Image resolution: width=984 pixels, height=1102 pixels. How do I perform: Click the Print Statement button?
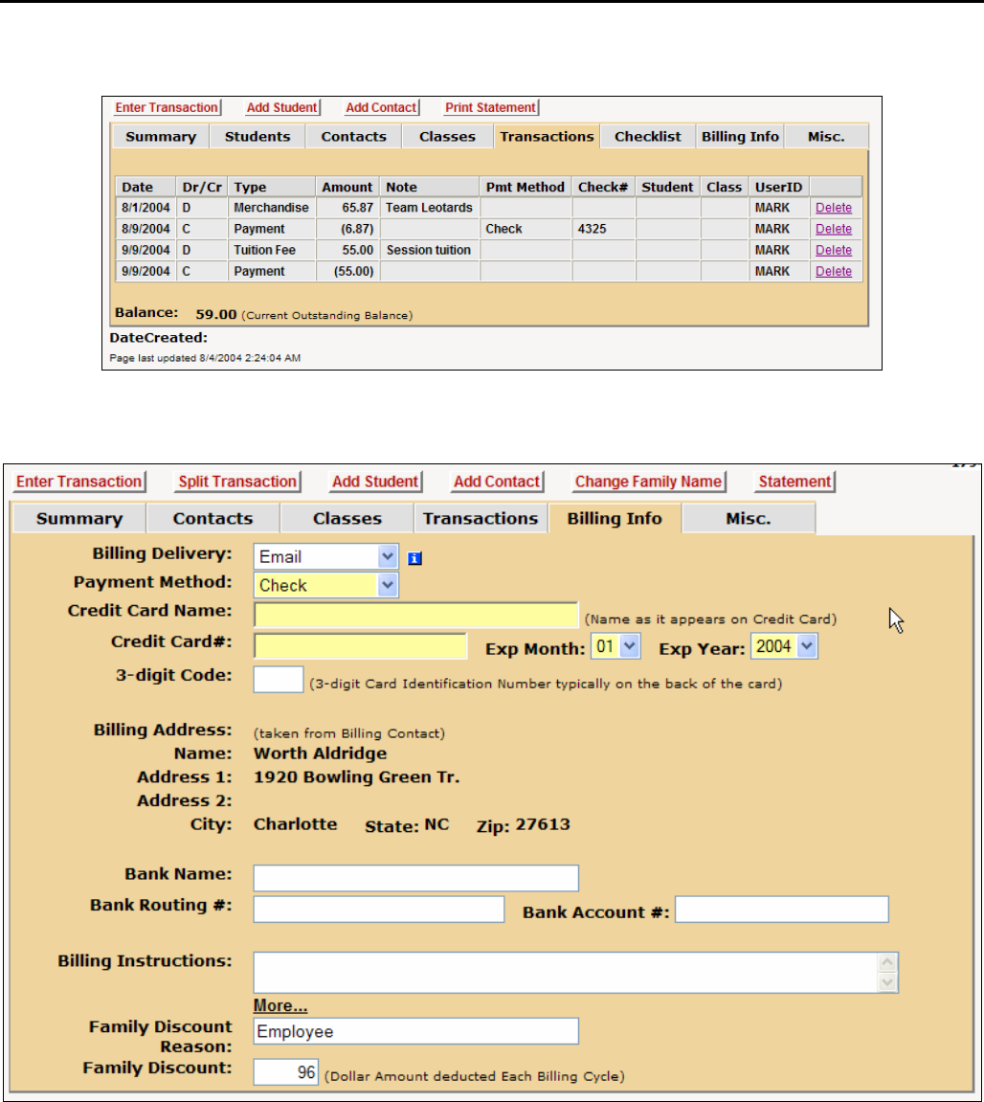(491, 107)
